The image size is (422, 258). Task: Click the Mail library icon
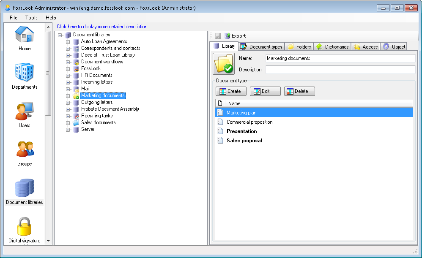[76, 89]
